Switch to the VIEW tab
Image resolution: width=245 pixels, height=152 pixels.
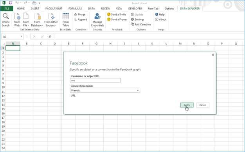point(119,9)
